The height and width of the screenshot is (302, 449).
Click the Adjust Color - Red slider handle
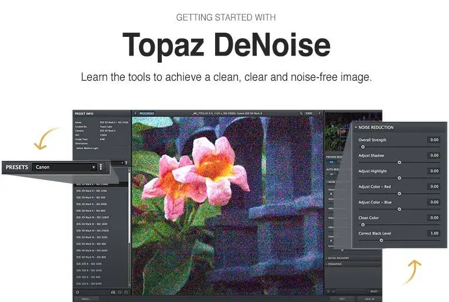point(399,194)
